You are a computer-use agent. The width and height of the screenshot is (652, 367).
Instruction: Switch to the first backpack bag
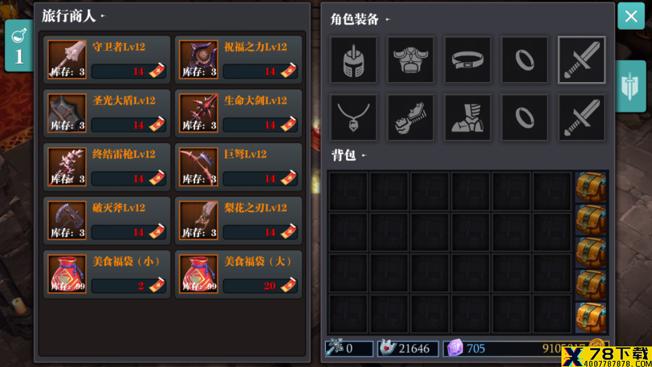591,187
